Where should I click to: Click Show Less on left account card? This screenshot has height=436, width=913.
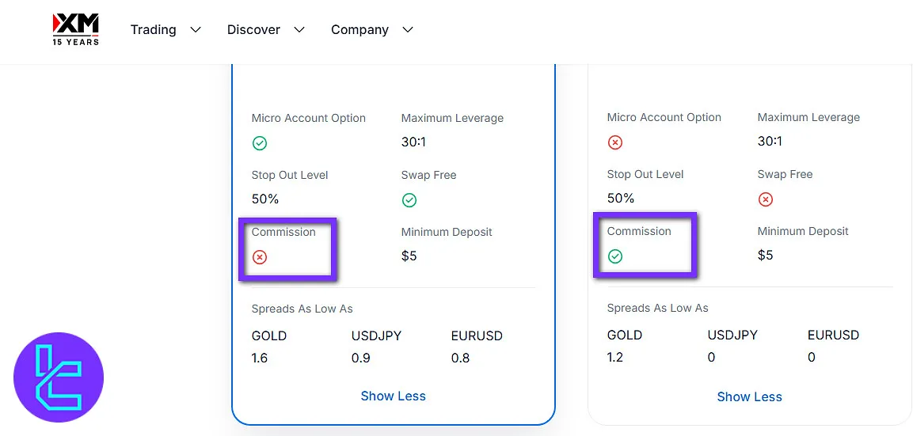(x=394, y=396)
